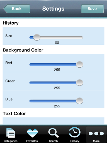This screenshot has width=107, height=143.
Task: Click the middle of the Blue slider track
Action: click(x=56, y=101)
